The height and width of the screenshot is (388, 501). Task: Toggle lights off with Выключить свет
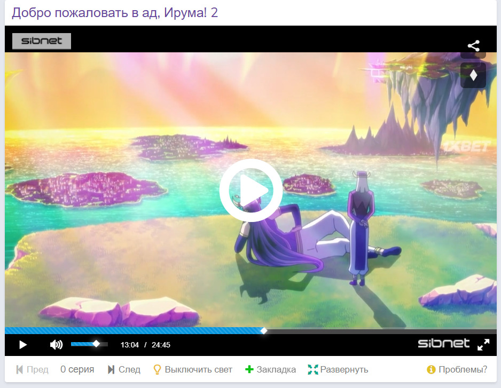coord(193,369)
